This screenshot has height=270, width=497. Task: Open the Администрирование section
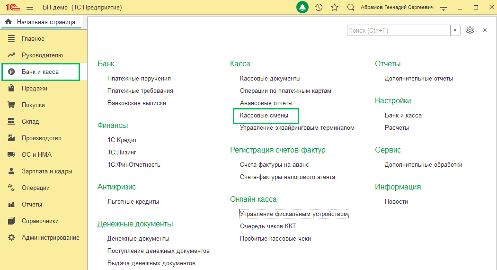[50, 238]
